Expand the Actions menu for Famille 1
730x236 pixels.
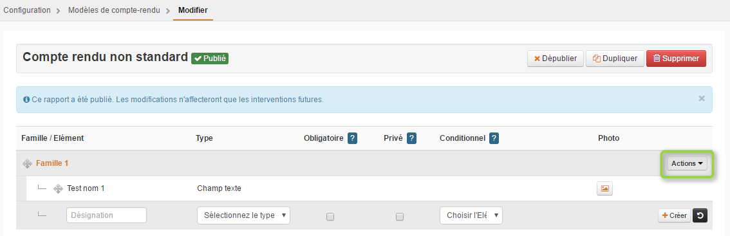tap(687, 163)
